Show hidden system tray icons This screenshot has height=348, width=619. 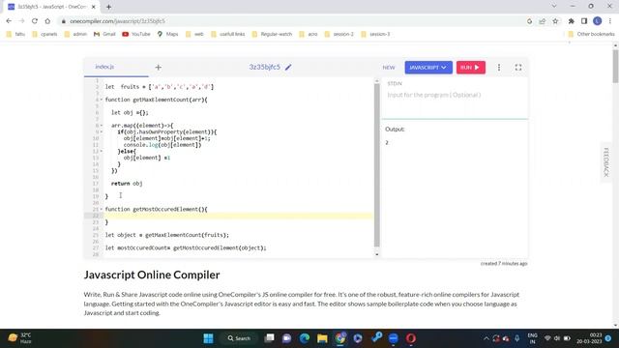tap(486, 338)
